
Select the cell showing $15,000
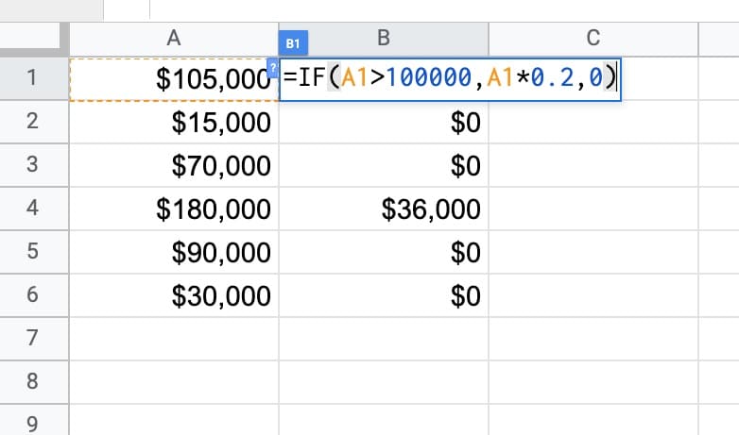(x=174, y=122)
